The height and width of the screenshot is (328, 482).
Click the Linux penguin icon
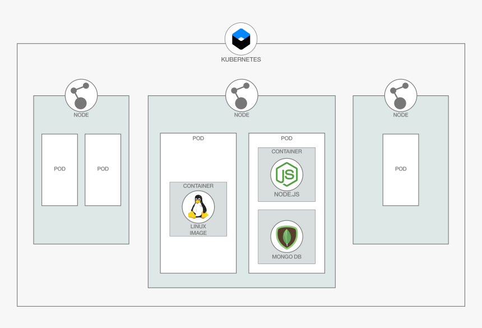[198, 207]
